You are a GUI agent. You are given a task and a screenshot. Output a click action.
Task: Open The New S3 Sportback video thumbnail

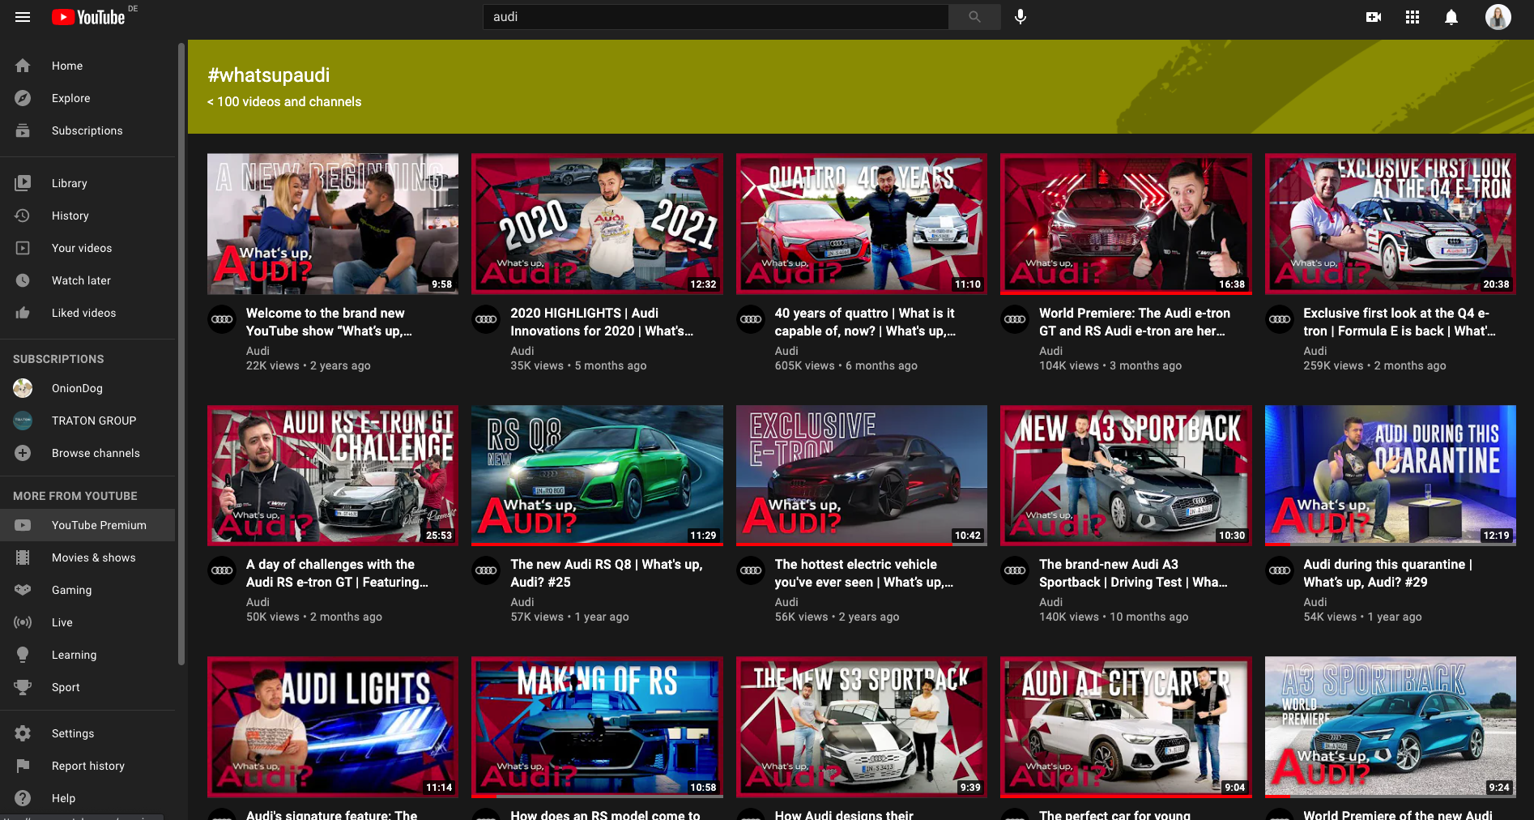pos(862,727)
